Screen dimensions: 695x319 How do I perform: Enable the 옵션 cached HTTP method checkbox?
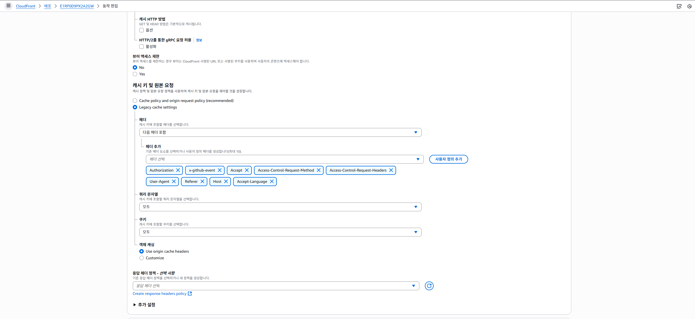click(x=142, y=30)
